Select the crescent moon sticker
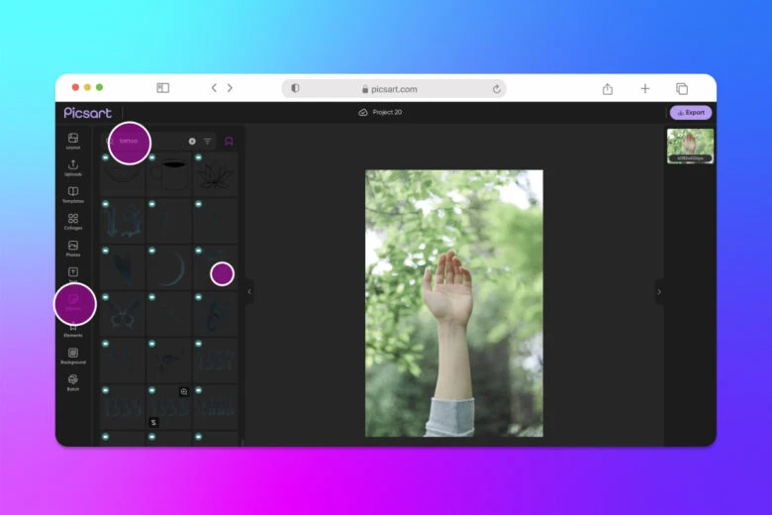This screenshot has width=772, height=515. 172,268
